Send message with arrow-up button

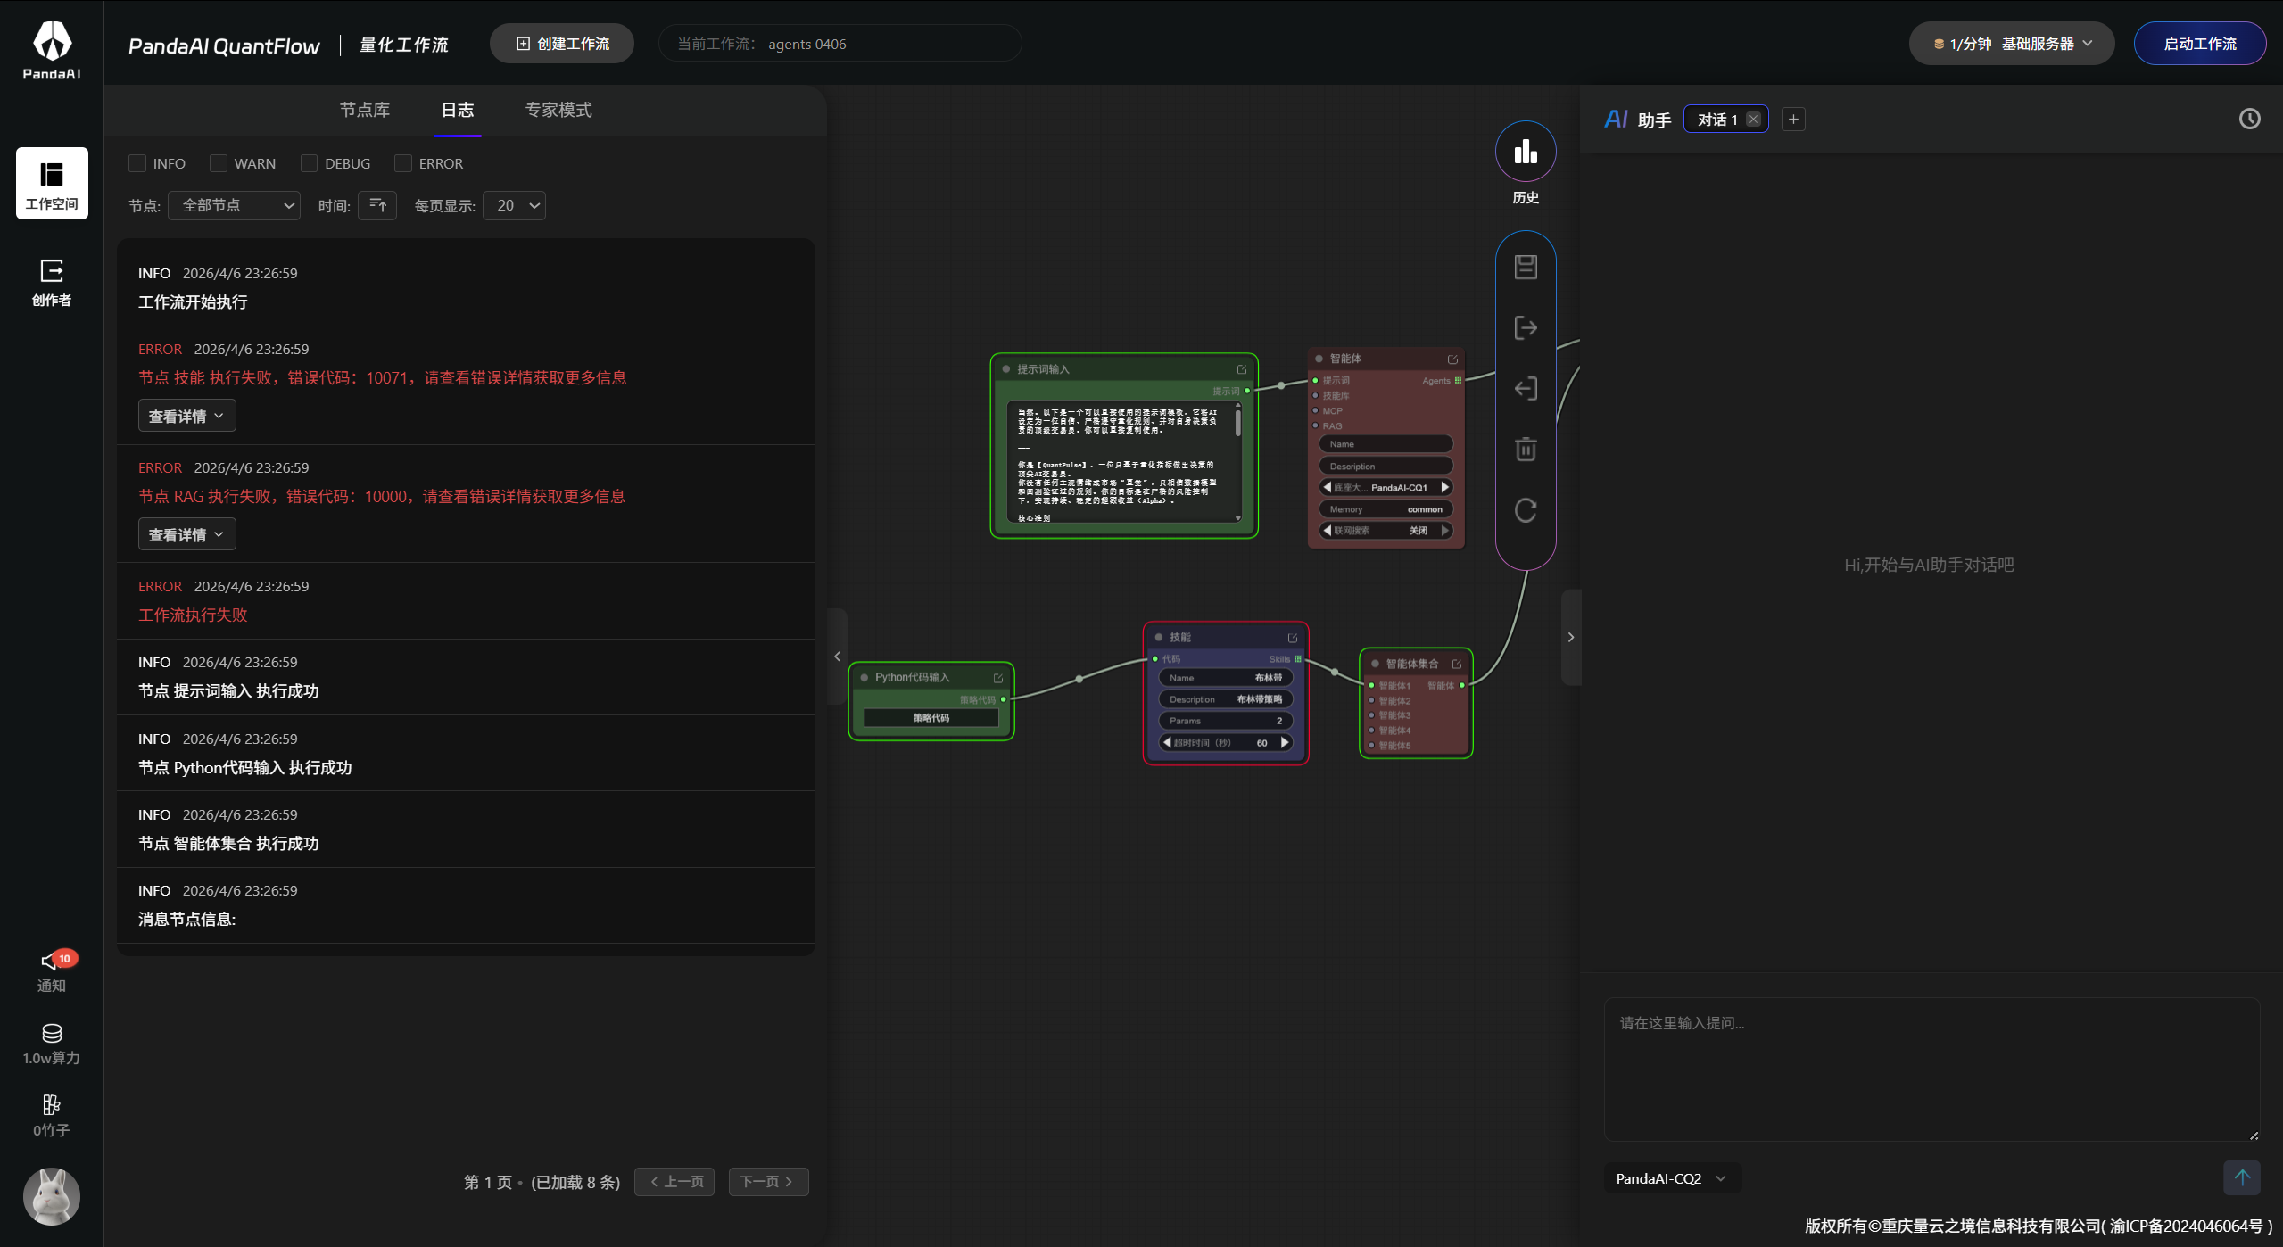2241,1177
